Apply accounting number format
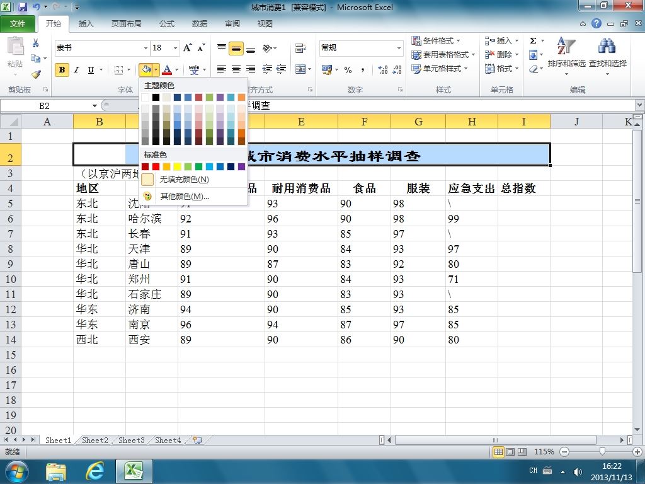645x484 pixels. [327, 69]
